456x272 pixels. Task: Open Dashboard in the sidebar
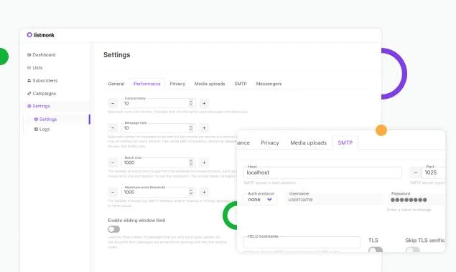click(44, 55)
